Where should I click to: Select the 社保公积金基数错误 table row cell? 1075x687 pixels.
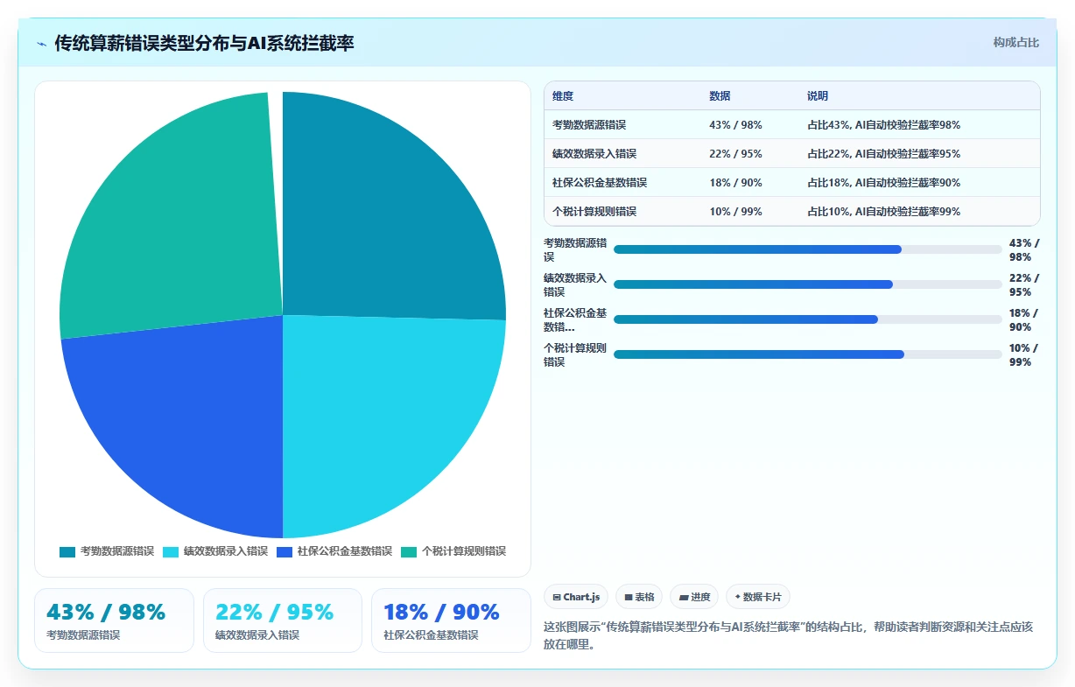[x=600, y=183]
